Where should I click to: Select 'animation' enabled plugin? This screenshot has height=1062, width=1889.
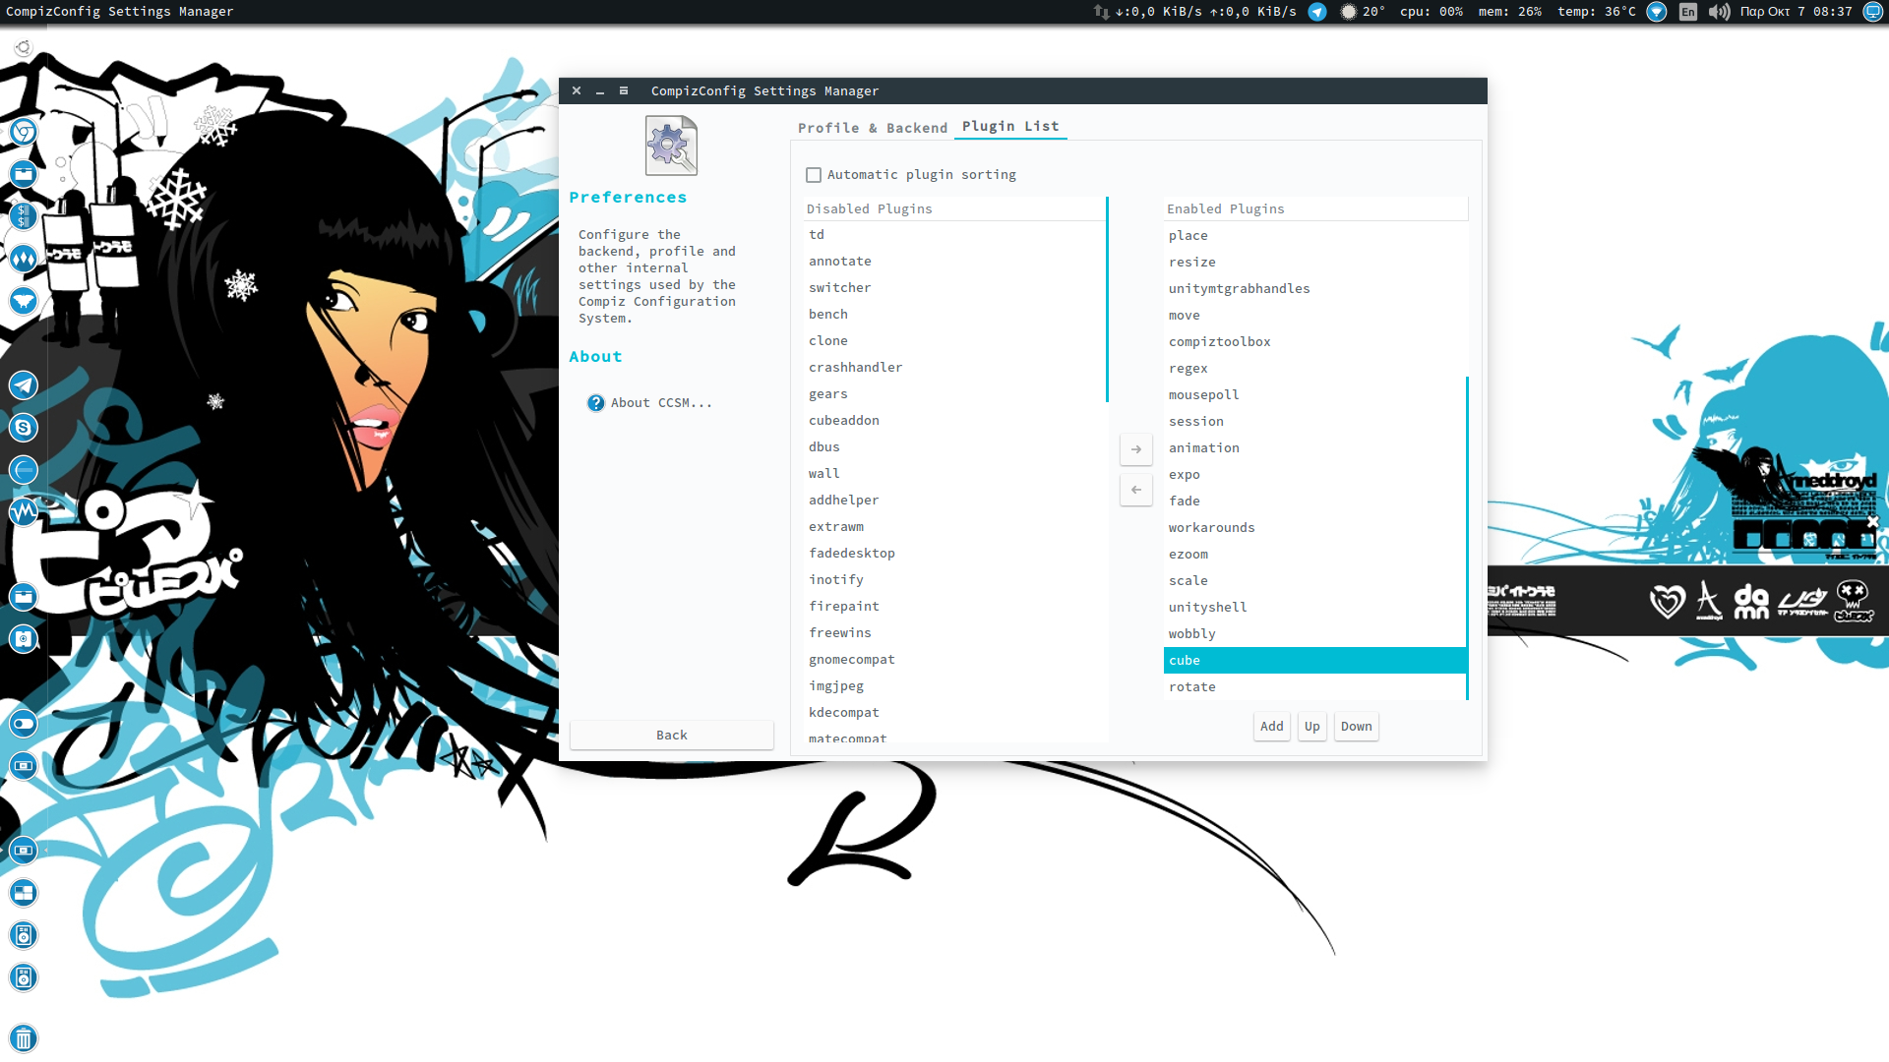coord(1314,448)
